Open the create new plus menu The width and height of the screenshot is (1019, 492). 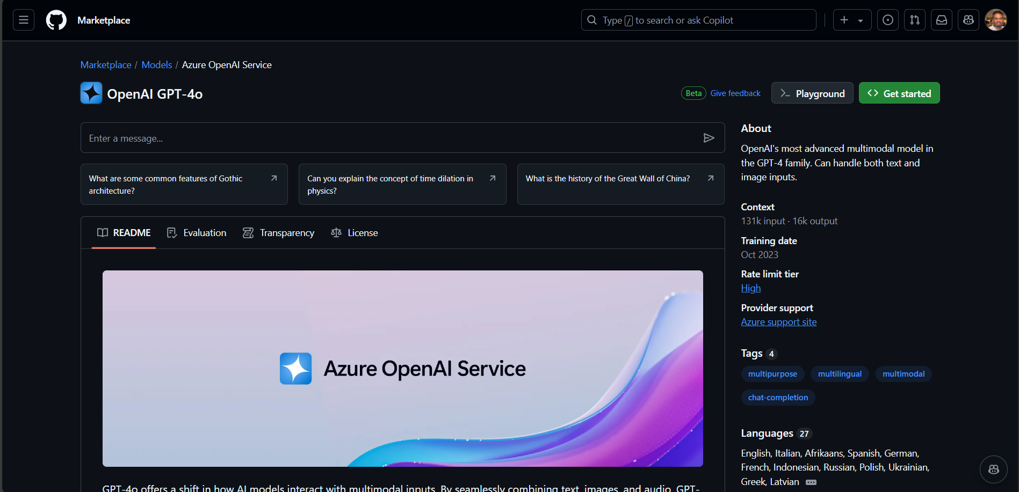click(852, 20)
